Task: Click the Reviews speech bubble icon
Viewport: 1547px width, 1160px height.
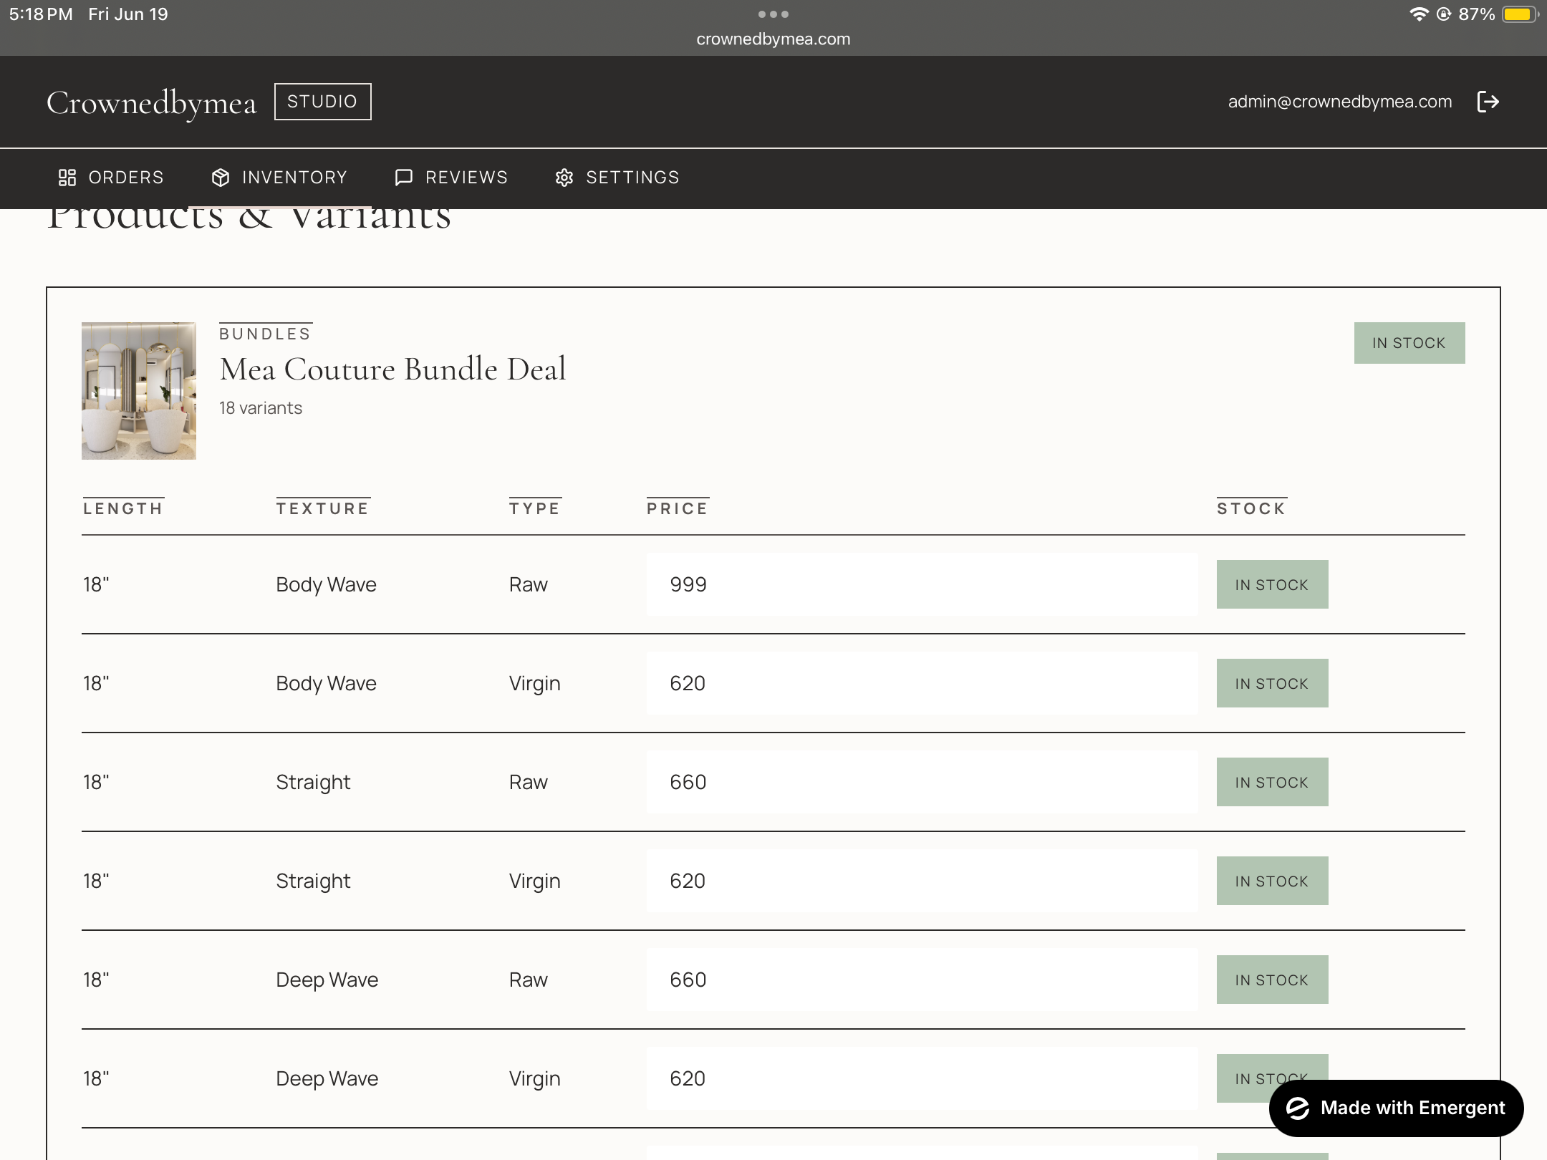Action: (x=404, y=178)
